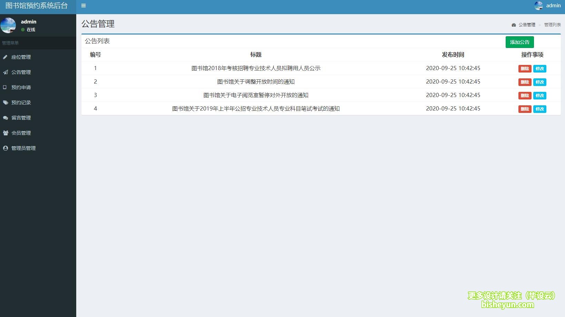Click the admin username in the header
This screenshot has height=317, width=565.
(x=553, y=6)
